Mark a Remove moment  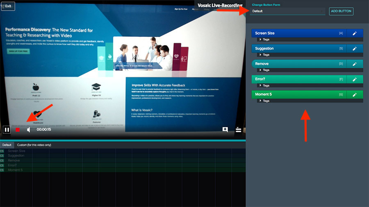(299, 64)
